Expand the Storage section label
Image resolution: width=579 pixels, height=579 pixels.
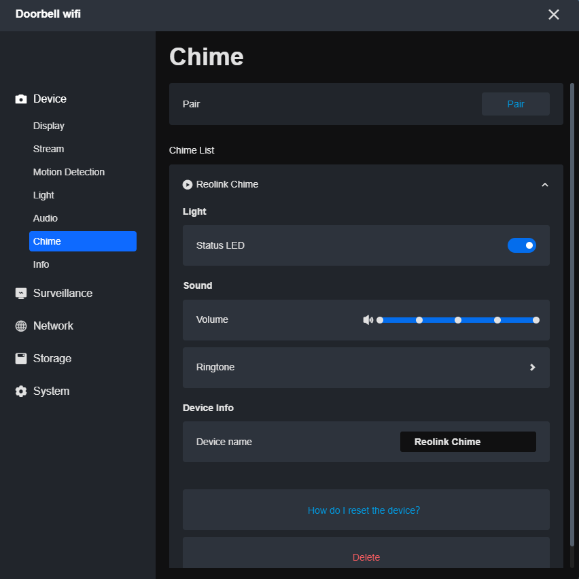(52, 359)
